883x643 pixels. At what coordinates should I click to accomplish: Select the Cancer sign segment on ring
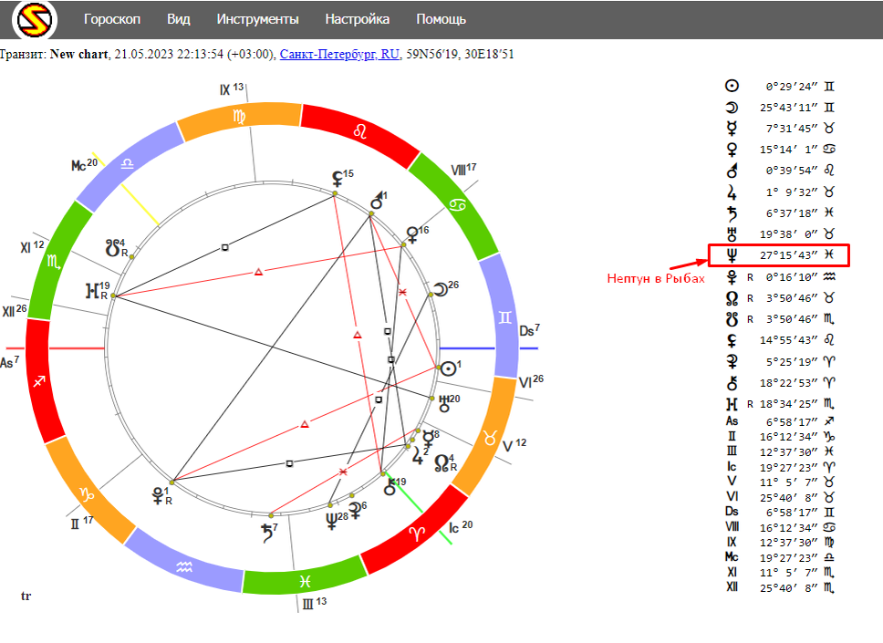point(457,205)
